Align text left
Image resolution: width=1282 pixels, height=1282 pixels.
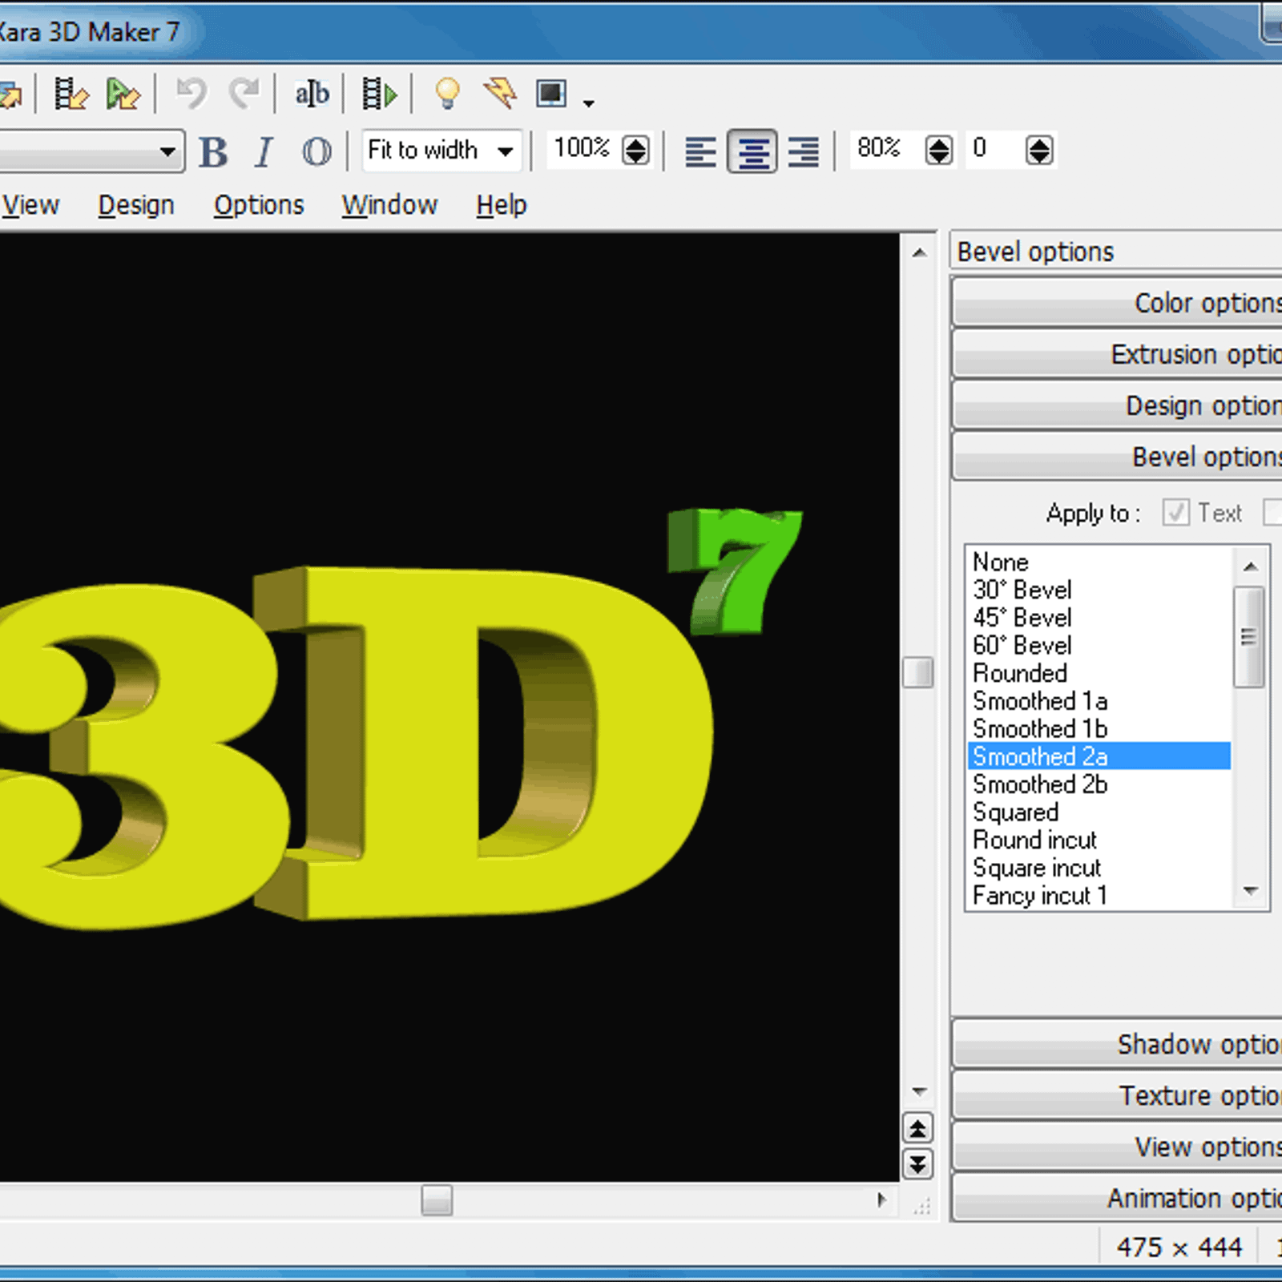tap(700, 151)
